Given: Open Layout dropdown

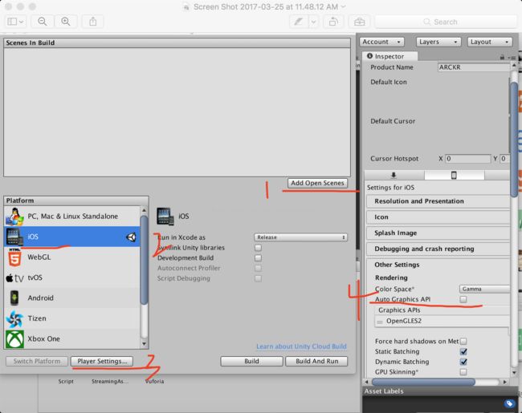Looking at the screenshot, I should [490, 42].
